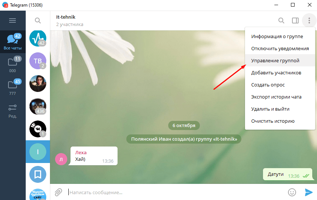Image resolution: width=317 pixels, height=200 pixels.
Task: Focus the 'Написать сообщение' input field
Action: 173,192
